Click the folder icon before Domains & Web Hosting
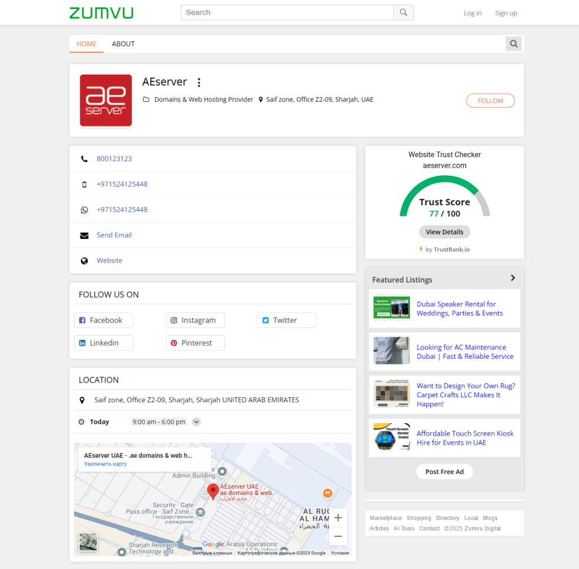 [146, 99]
